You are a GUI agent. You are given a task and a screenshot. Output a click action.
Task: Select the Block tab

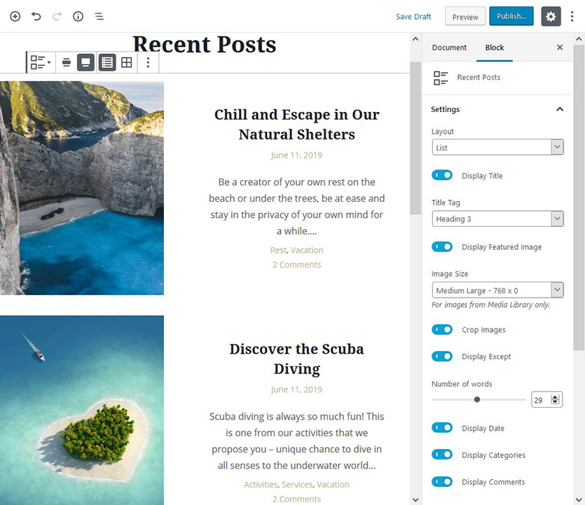pyautogui.click(x=495, y=48)
